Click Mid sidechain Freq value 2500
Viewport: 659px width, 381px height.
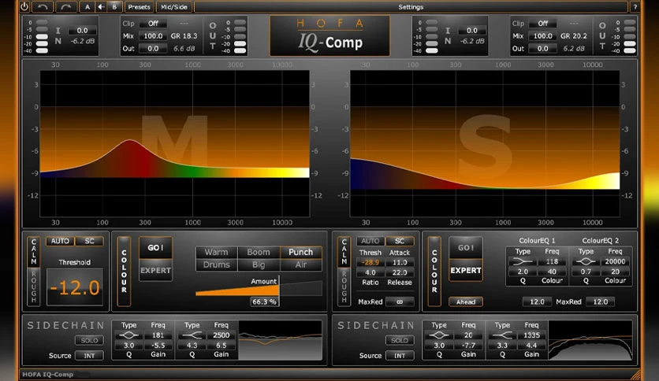click(221, 335)
